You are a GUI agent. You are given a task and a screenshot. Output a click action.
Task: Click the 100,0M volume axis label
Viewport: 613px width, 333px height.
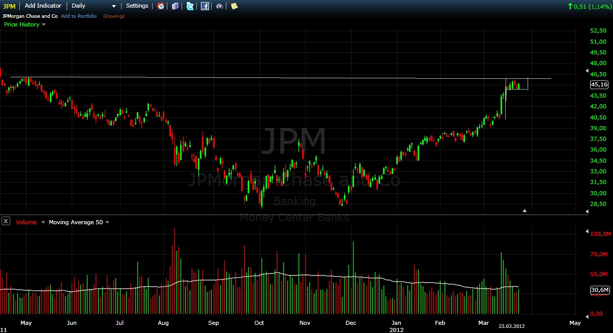[x=600, y=234]
